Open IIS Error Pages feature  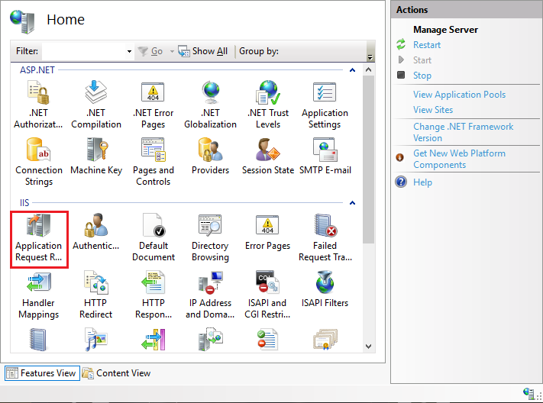pyautogui.click(x=267, y=231)
